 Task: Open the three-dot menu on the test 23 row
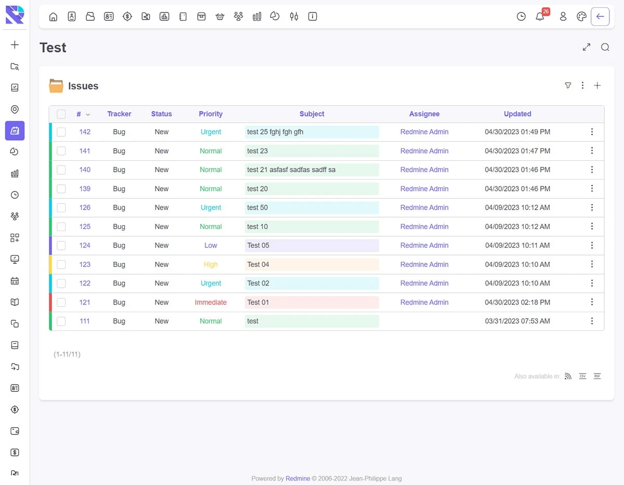592,151
